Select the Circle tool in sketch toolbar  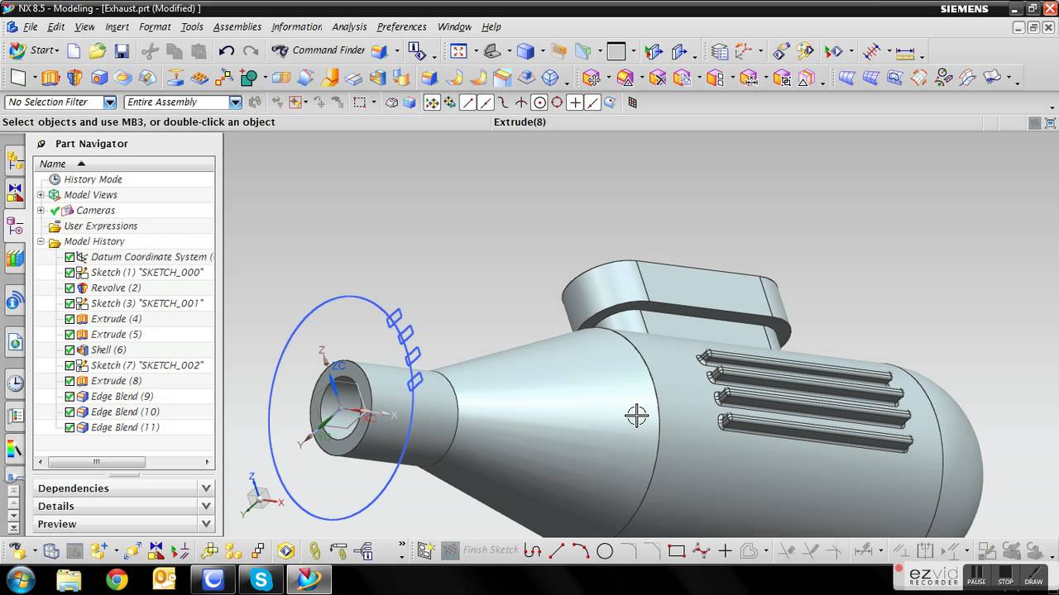[x=605, y=551]
